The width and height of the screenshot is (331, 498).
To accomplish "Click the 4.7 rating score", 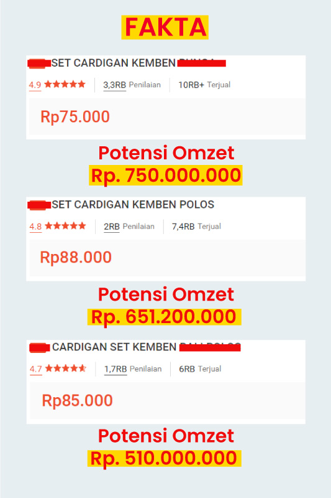I will point(36,369).
